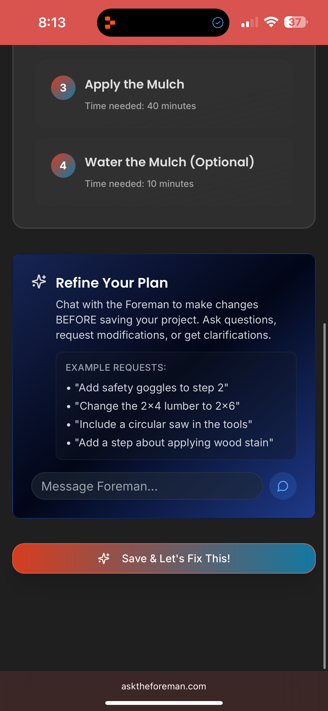
Task: Tap the battery indicator showing 37
Action: [295, 22]
